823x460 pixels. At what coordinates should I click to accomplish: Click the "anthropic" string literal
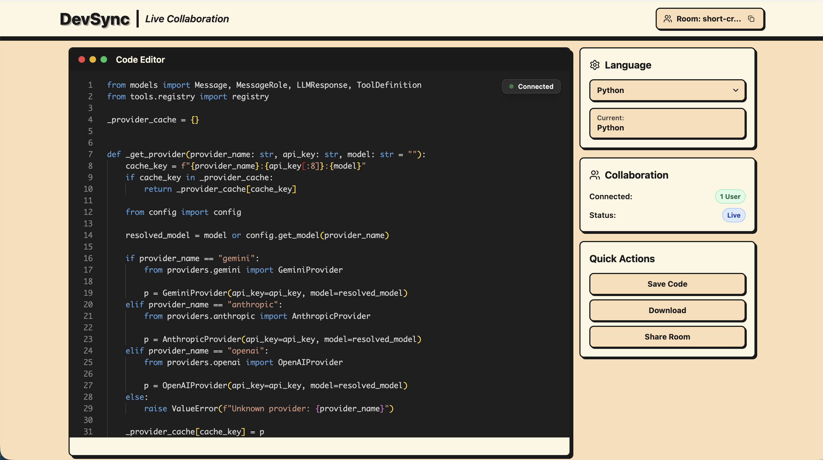[x=253, y=305]
